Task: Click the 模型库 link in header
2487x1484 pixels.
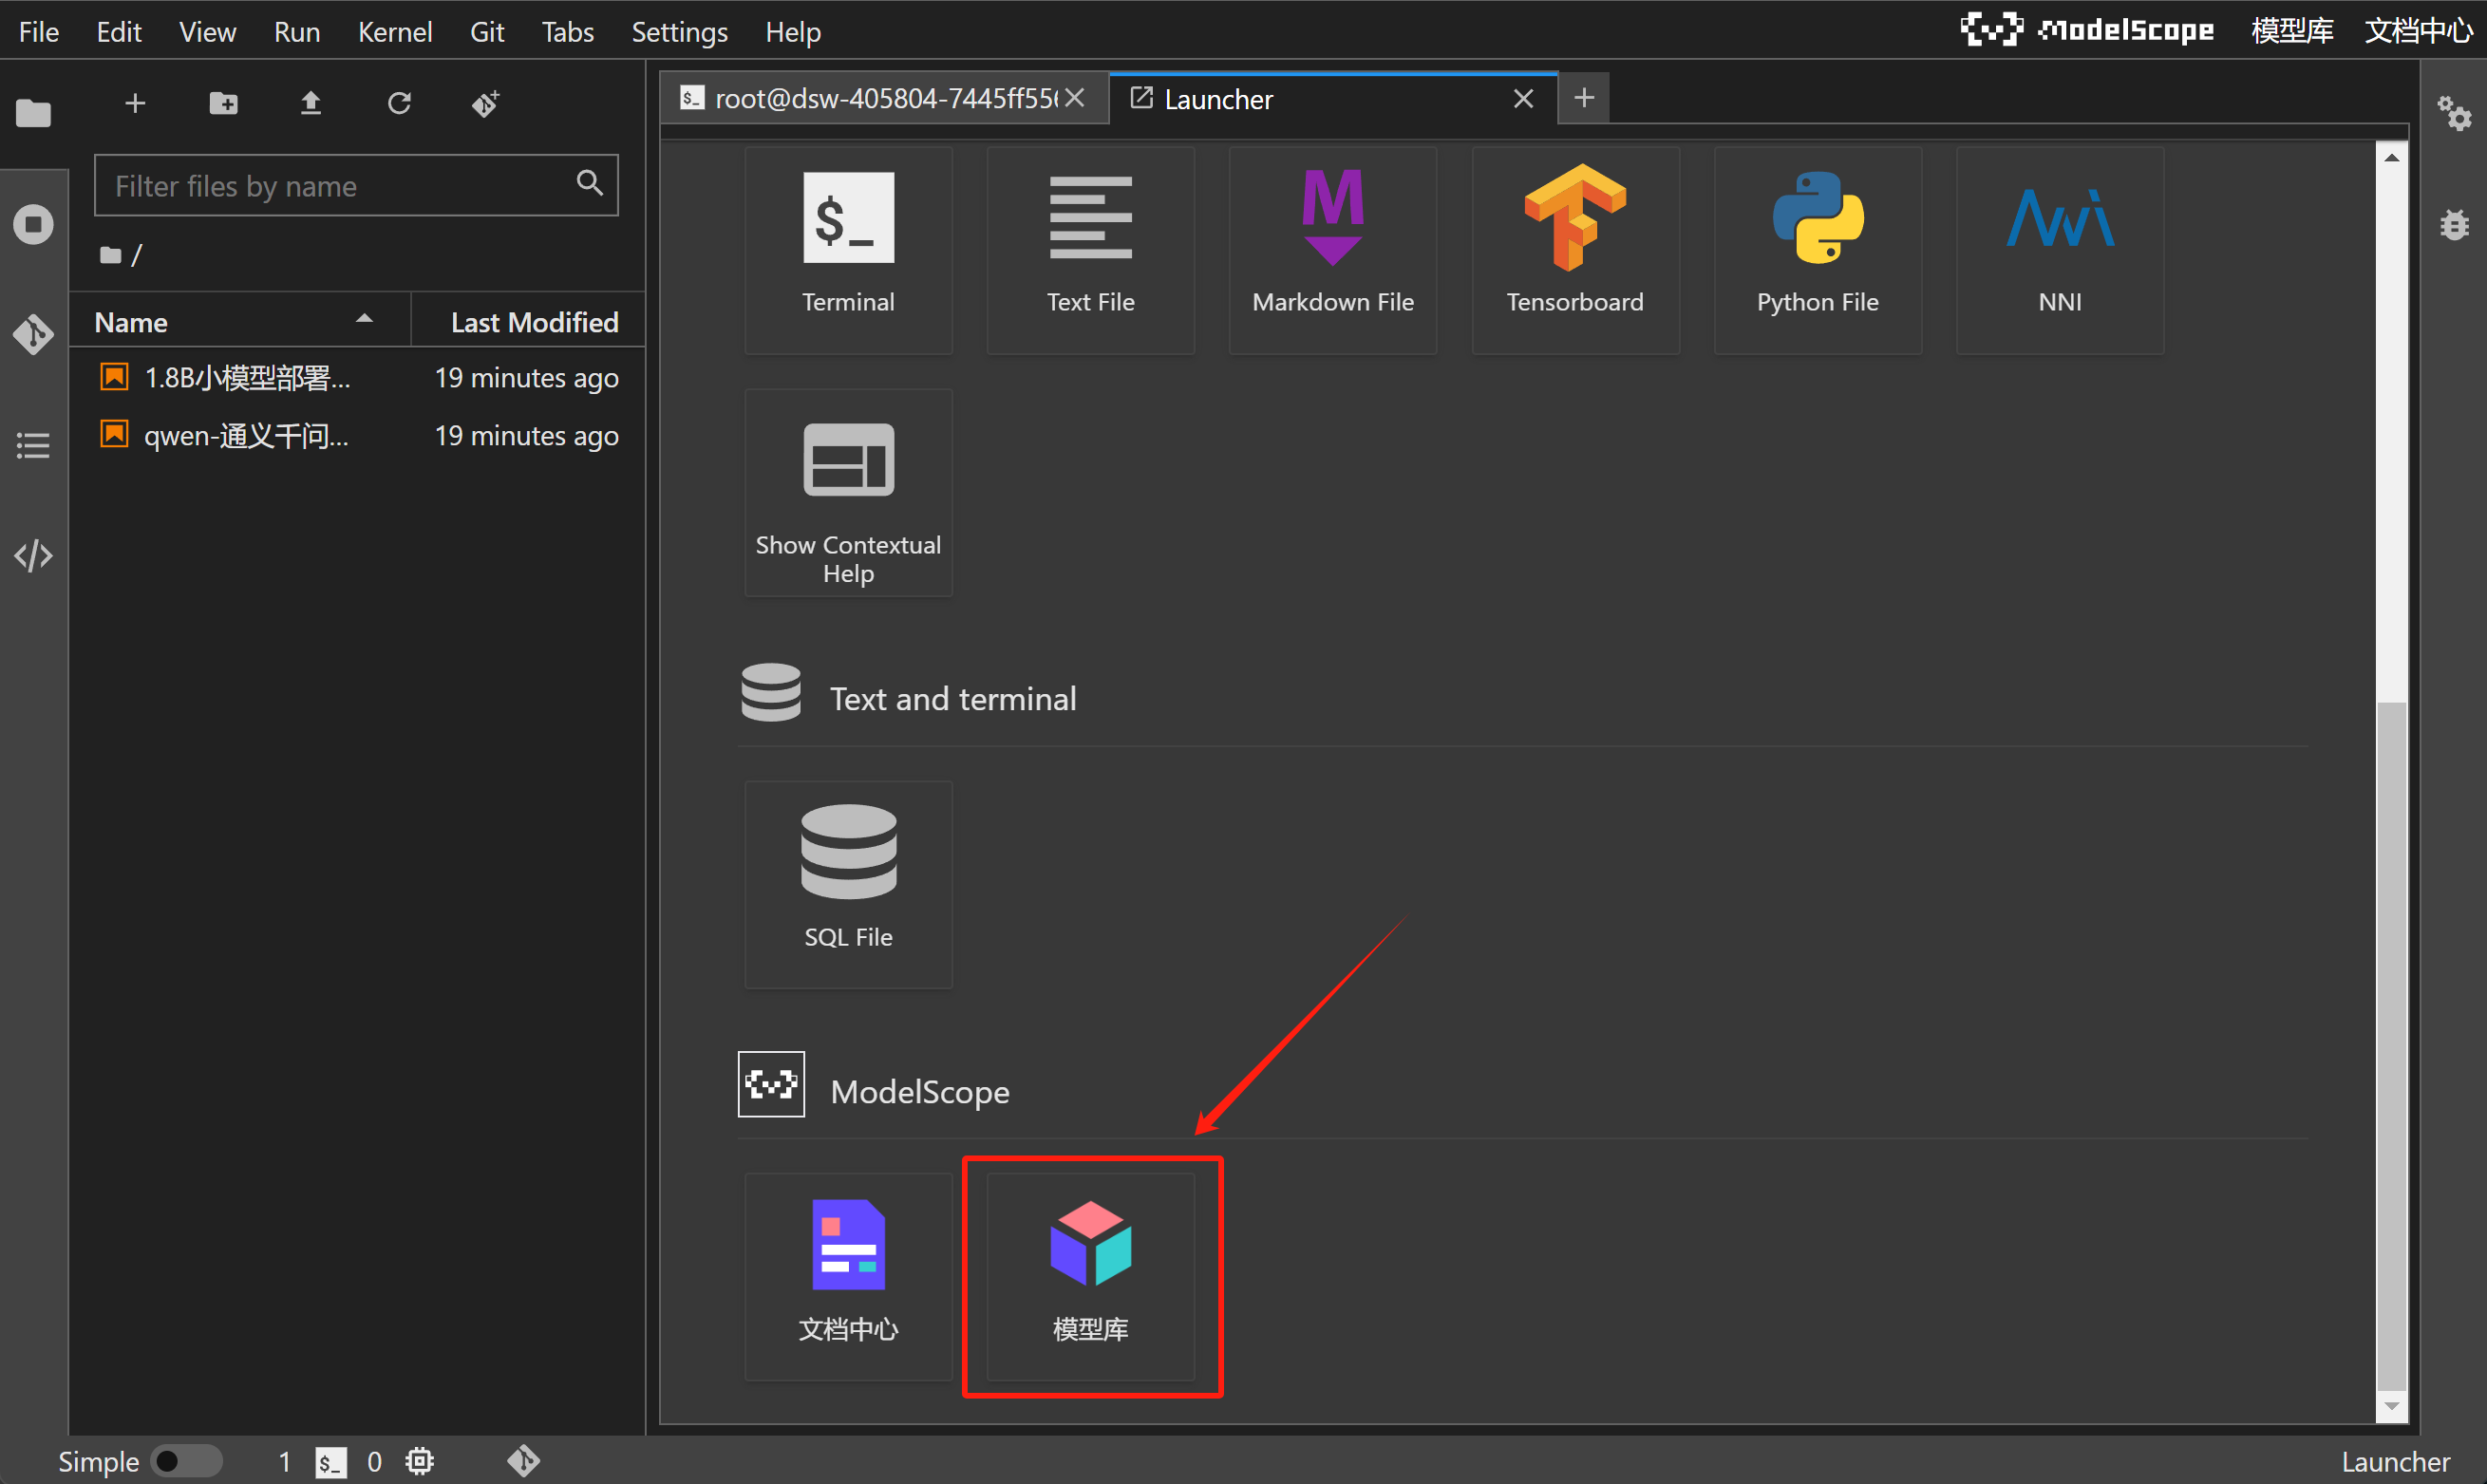Action: pos(2291,31)
